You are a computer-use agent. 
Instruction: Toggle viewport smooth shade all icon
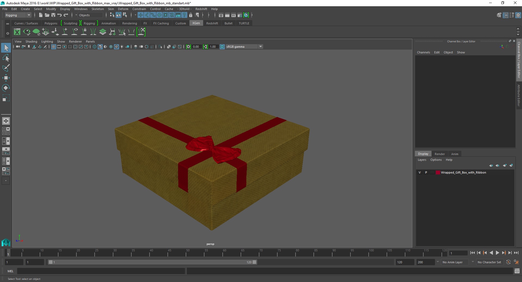(100, 47)
